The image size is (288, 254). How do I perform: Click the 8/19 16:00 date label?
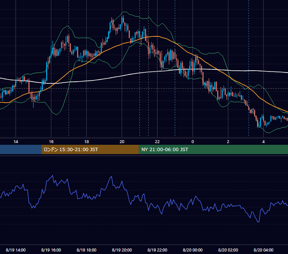point(51,250)
